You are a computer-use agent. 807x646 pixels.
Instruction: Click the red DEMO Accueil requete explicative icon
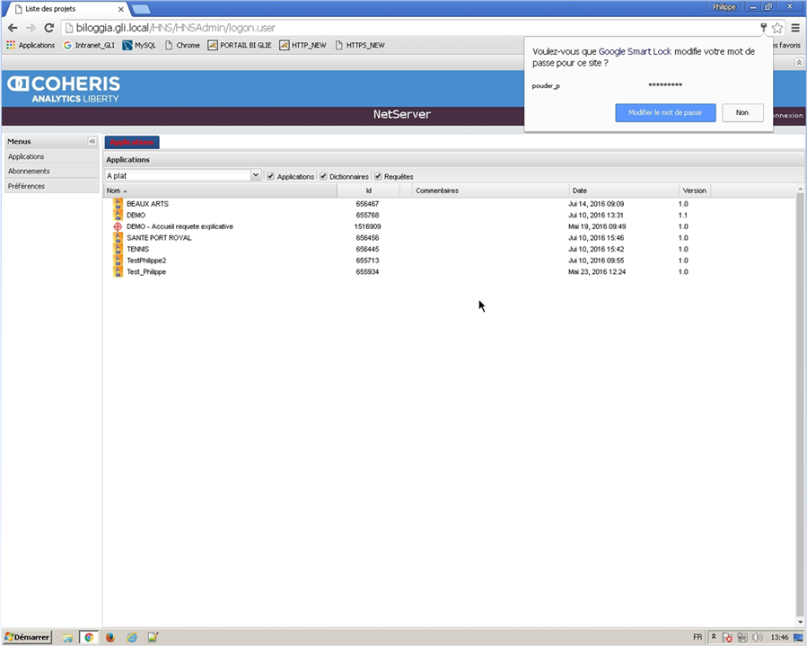click(x=118, y=226)
